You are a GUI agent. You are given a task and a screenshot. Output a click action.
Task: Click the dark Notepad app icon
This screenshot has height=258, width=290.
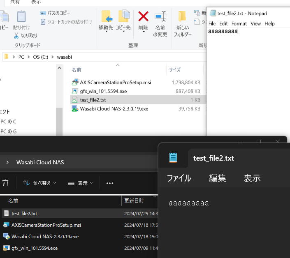coord(173,158)
